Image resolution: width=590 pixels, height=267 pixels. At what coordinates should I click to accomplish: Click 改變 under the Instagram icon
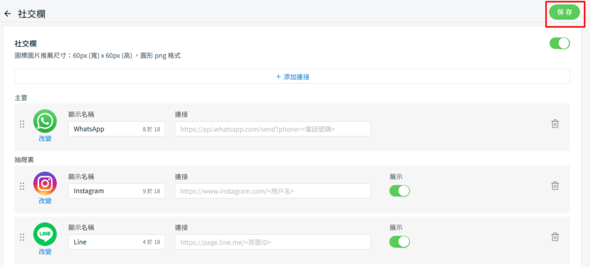pyautogui.click(x=45, y=201)
